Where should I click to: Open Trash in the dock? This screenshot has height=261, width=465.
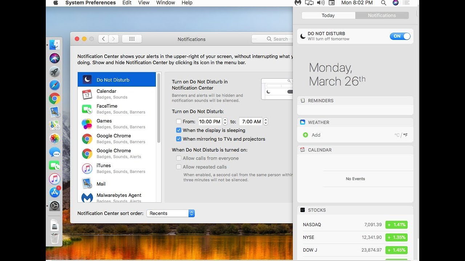54,238
